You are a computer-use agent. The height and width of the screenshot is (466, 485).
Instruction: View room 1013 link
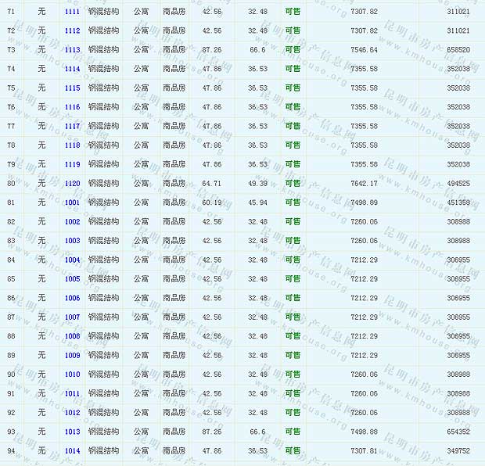tap(72, 432)
